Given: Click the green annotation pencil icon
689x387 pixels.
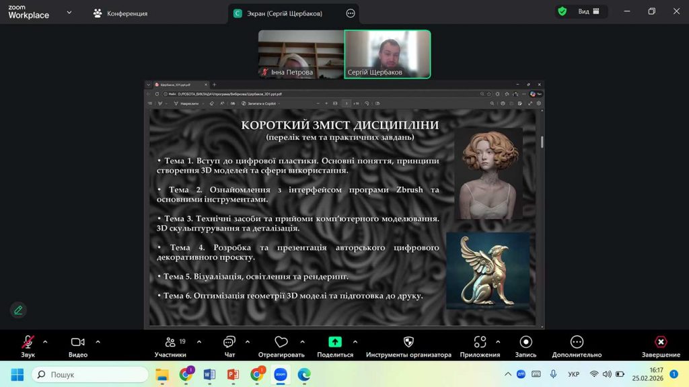Looking at the screenshot, I should pyautogui.click(x=18, y=310).
